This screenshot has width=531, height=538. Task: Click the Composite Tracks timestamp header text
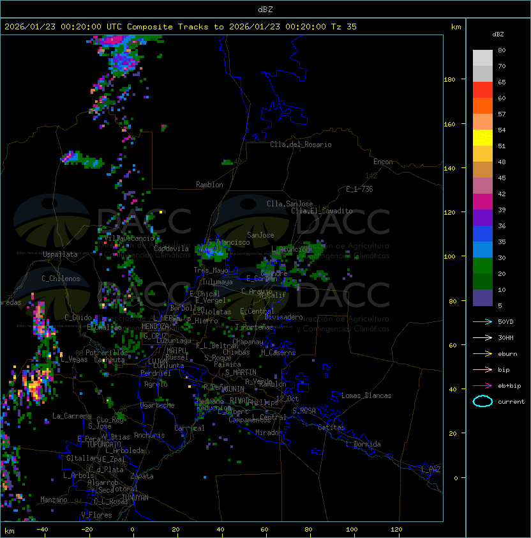(x=181, y=27)
